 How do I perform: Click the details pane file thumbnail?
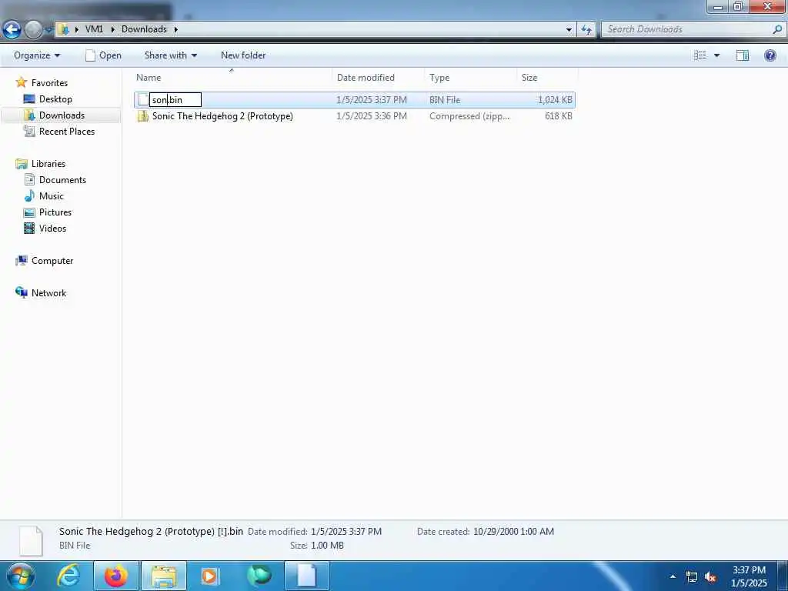click(x=31, y=541)
